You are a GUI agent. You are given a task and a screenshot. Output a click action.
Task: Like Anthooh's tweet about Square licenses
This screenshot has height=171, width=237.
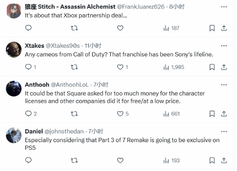[x=120, y=114]
